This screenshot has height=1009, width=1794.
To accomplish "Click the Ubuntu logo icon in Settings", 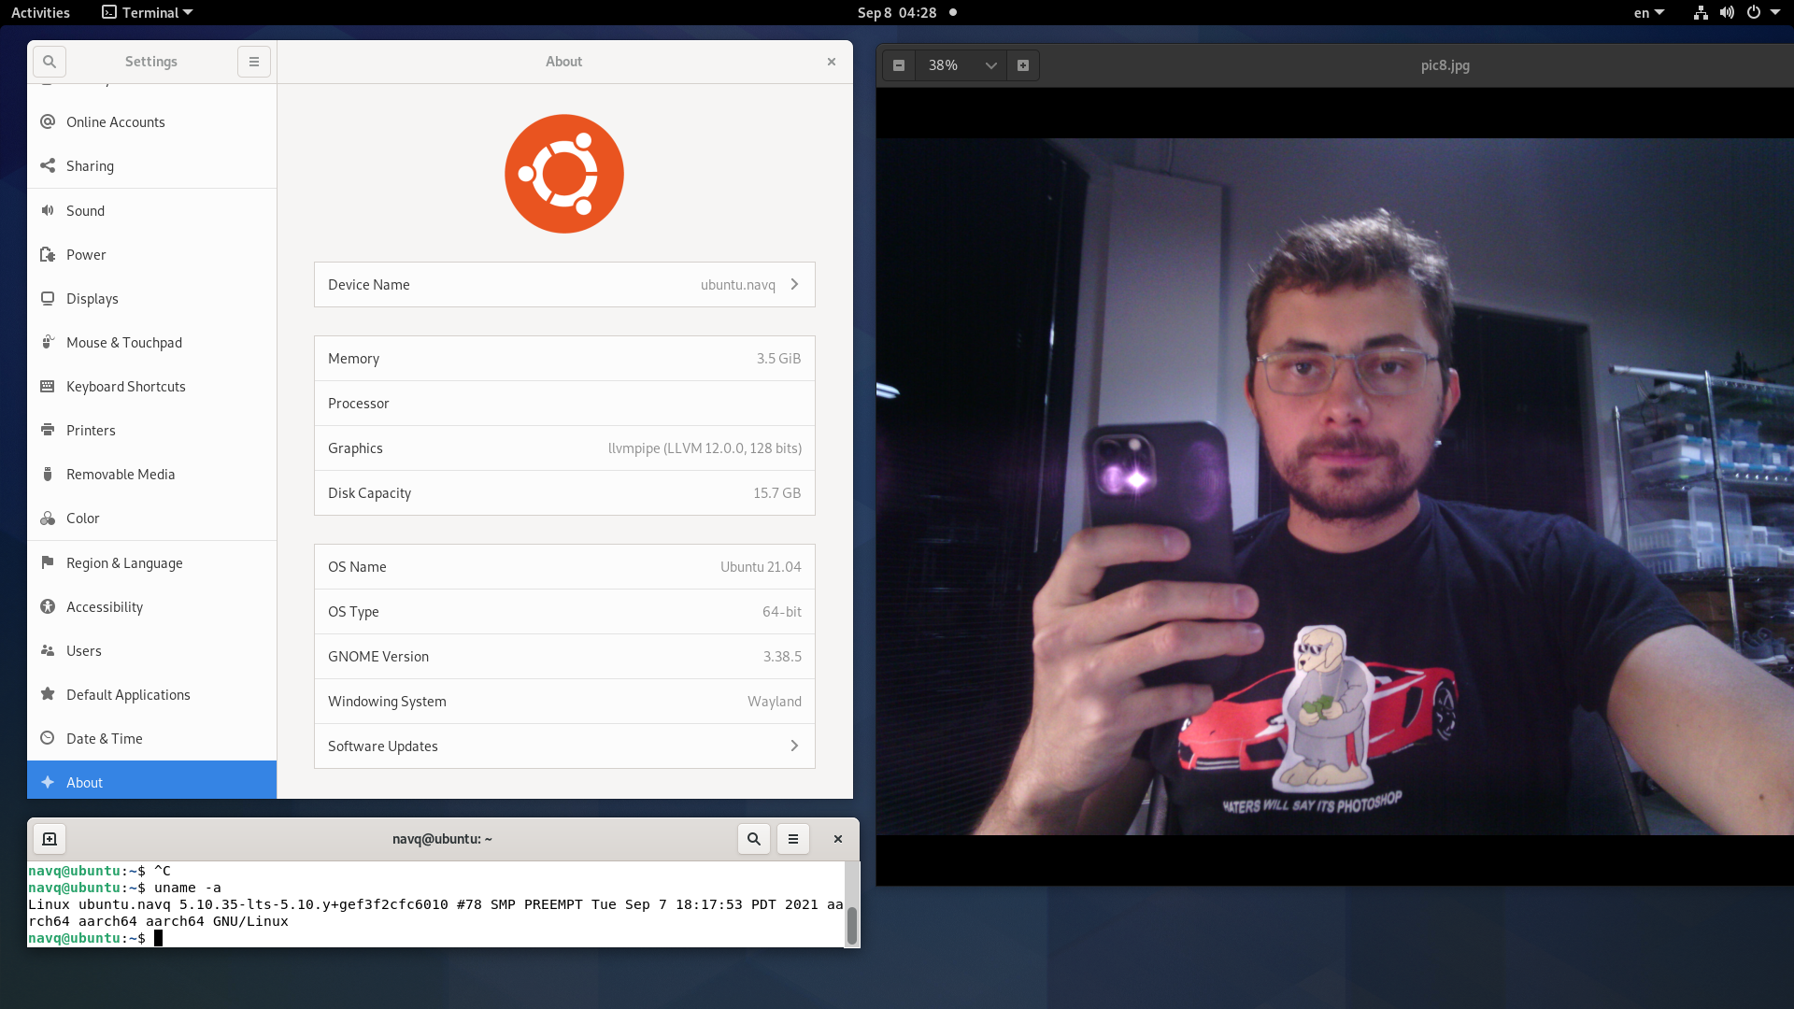I will pyautogui.click(x=563, y=174).
